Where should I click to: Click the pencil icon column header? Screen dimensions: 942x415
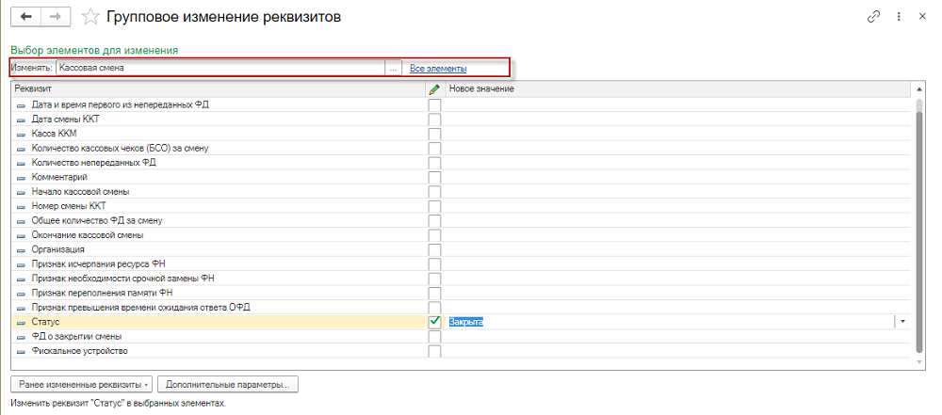(x=434, y=89)
